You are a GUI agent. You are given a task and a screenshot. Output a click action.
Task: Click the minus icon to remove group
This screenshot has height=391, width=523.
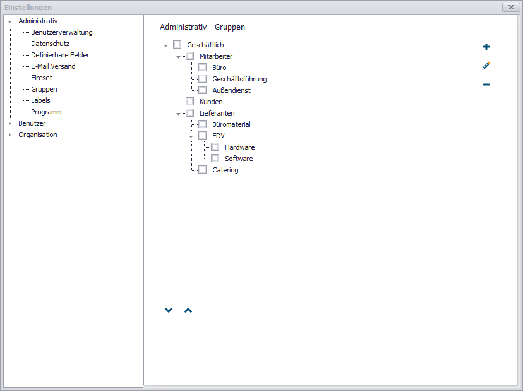point(486,85)
